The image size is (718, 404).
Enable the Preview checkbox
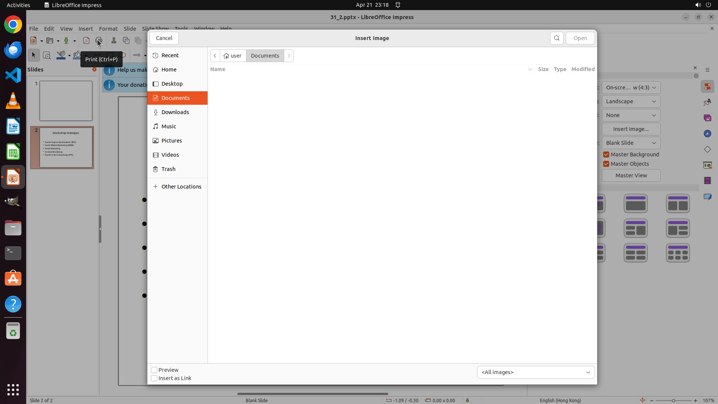[x=154, y=370]
